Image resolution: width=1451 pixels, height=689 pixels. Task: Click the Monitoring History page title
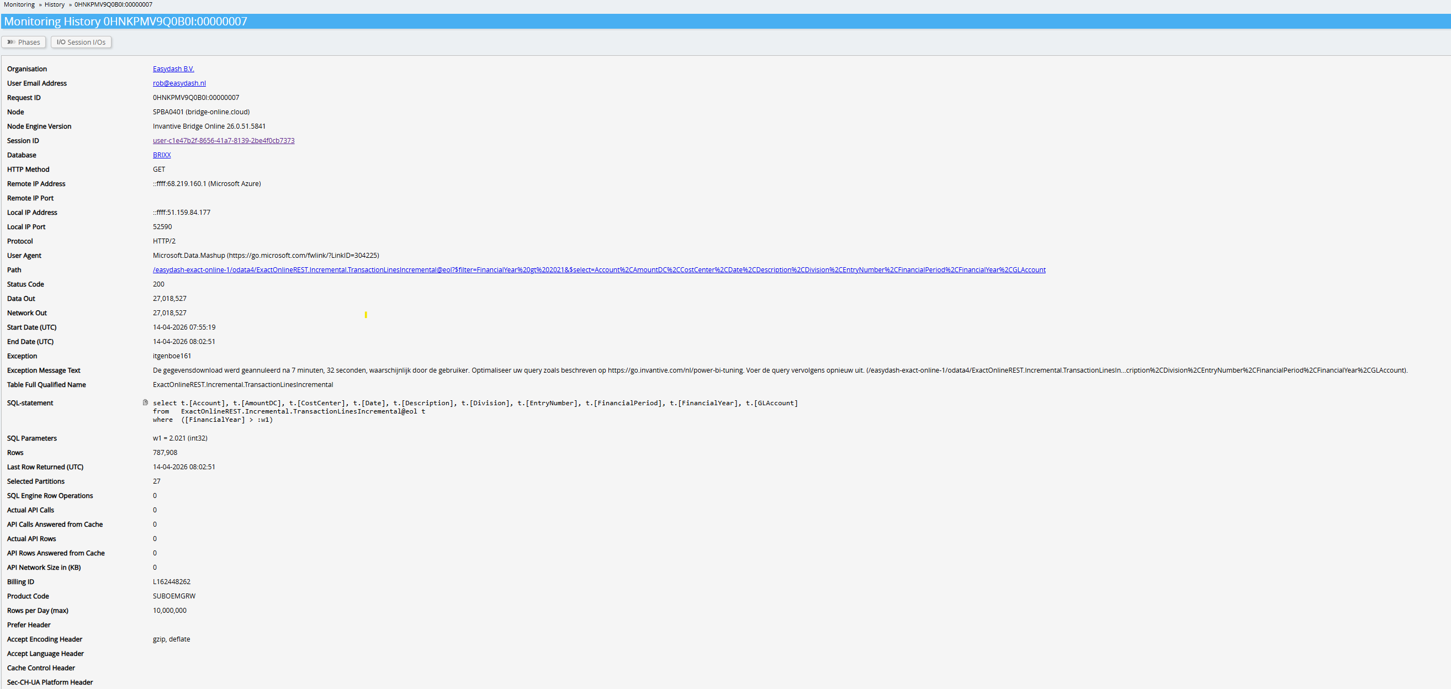pos(126,22)
